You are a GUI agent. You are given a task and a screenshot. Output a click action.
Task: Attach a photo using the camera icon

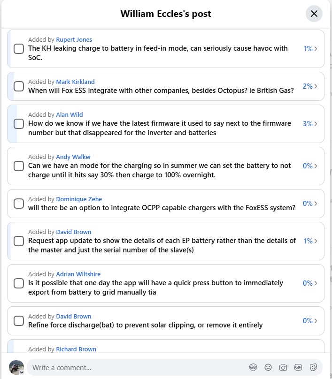pyautogui.click(x=283, y=367)
